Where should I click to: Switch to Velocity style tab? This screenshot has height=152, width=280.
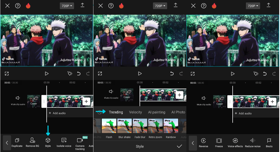(135, 112)
